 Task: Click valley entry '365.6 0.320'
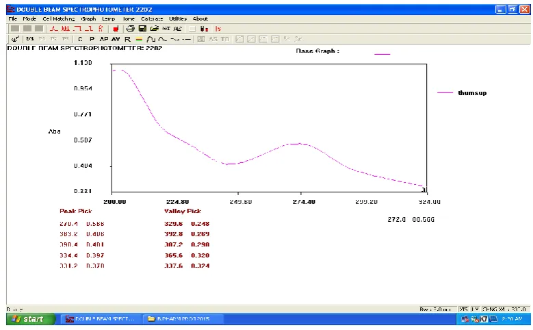187,255
